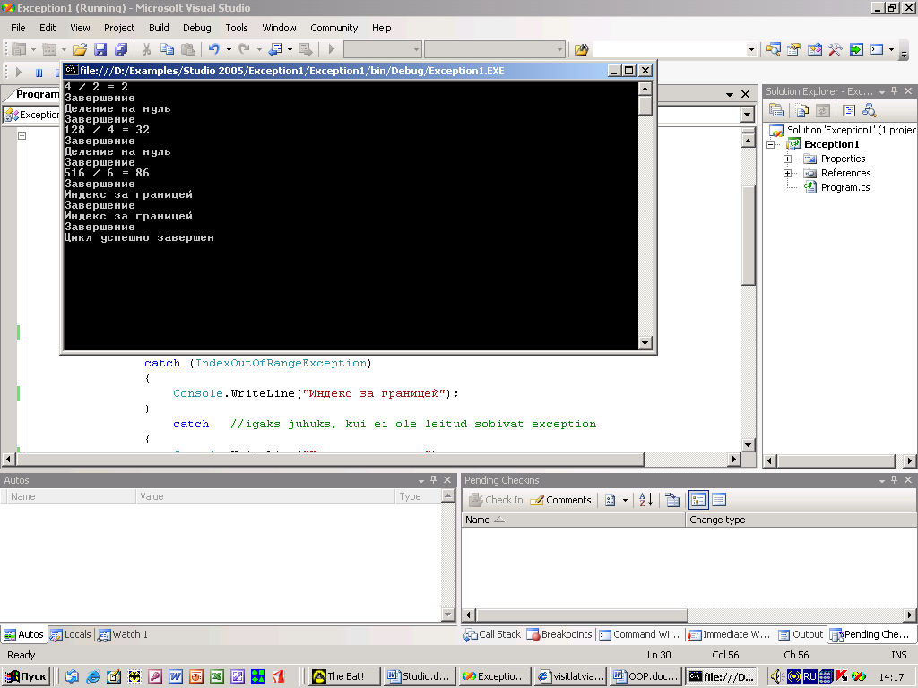Click the Save All icon
918x688 pixels.
click(121, 50)
